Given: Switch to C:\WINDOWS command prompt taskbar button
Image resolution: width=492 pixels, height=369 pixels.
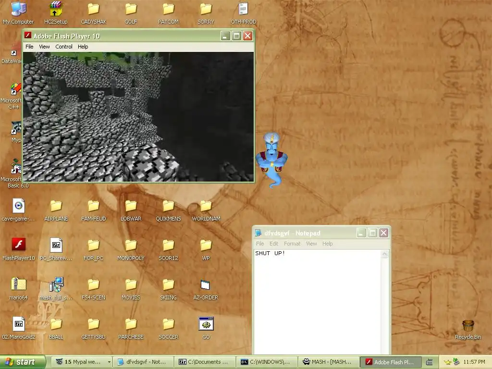Looking at the screenshot, I should [266, 362].
